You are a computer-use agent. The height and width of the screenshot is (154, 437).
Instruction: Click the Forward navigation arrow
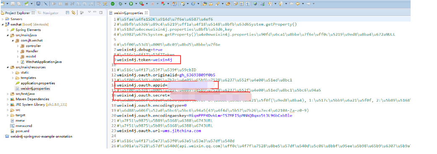[x=308, y=4]
